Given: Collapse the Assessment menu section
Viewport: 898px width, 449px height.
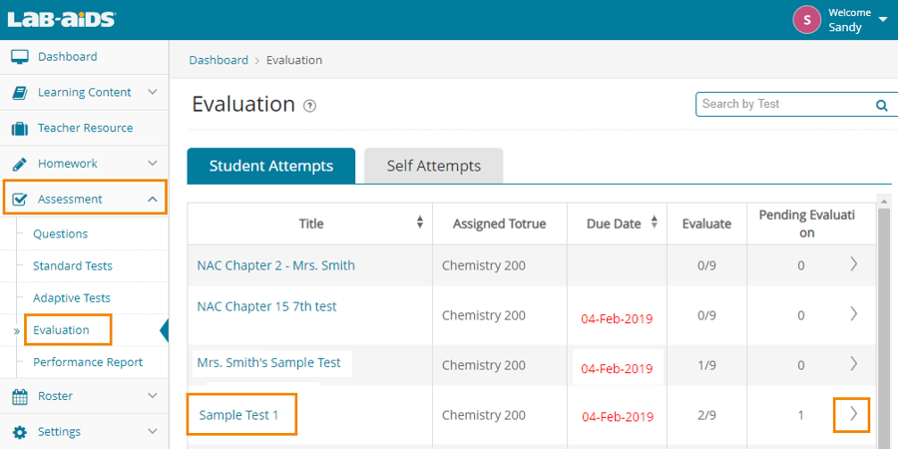Looking at the screenshot, I should 153,200.
